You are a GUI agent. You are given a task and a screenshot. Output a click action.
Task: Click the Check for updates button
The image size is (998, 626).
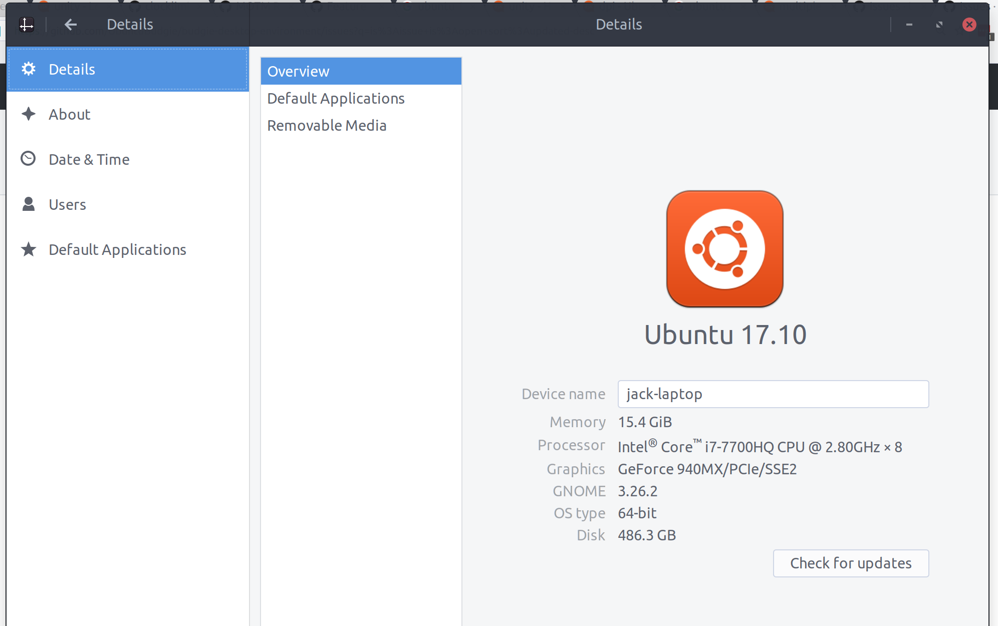[850, 563]
